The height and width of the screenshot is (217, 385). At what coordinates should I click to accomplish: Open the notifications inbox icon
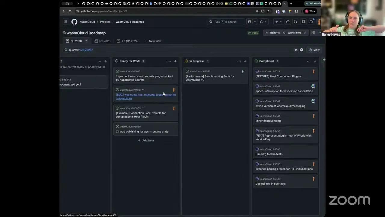311,22
